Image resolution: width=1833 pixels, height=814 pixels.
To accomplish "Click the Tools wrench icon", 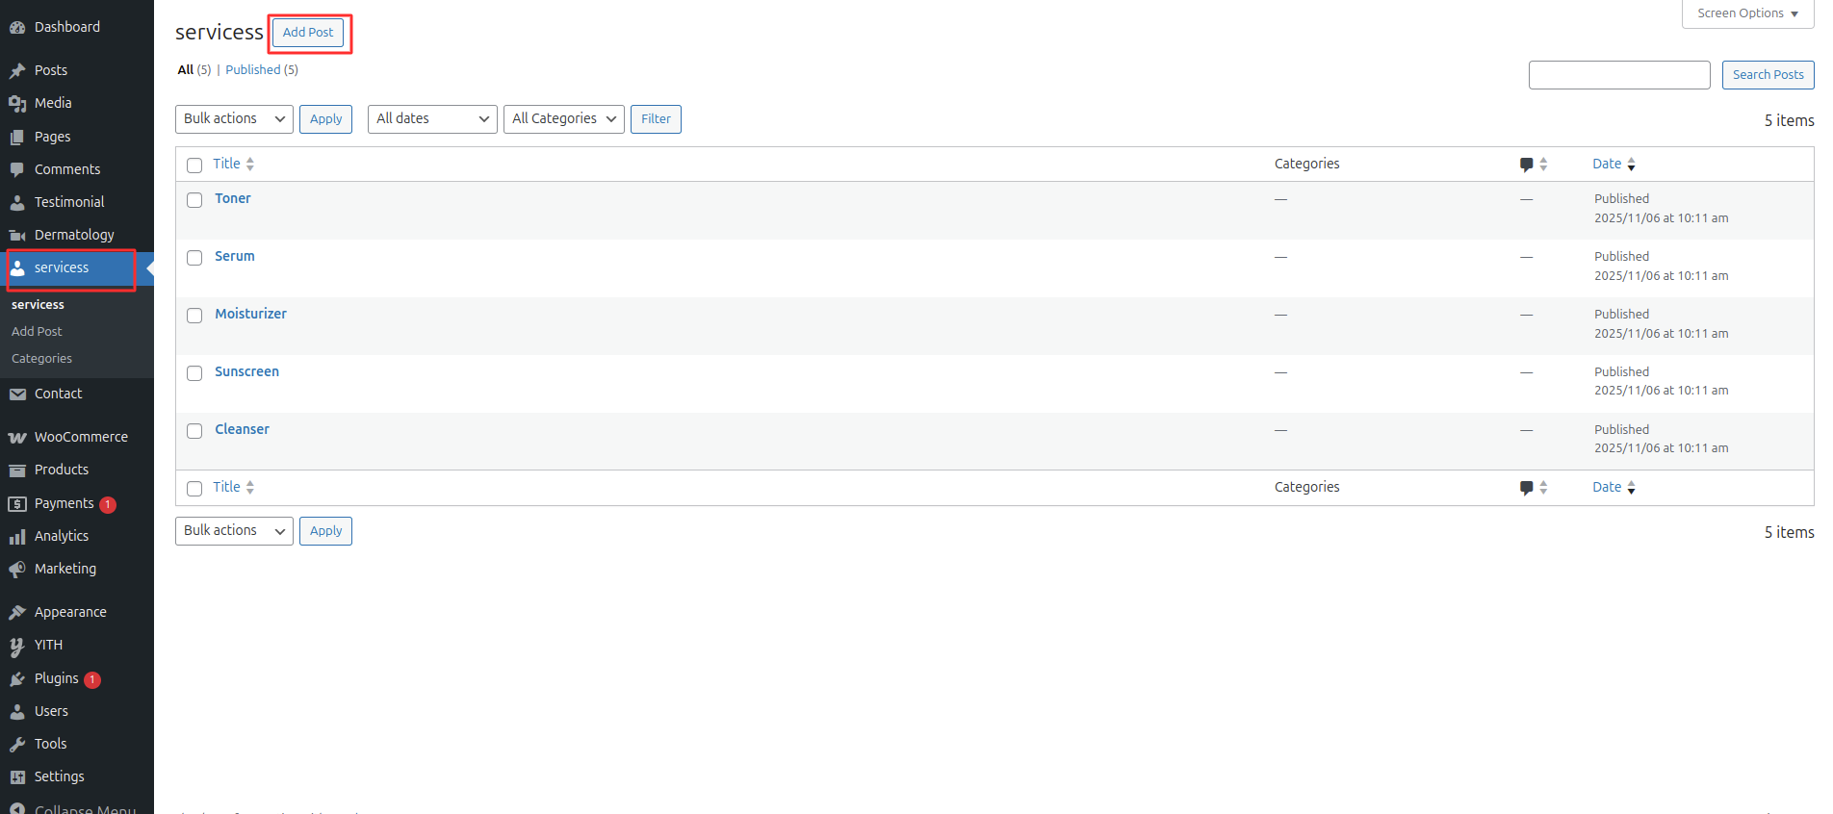I will pos(17,745).
